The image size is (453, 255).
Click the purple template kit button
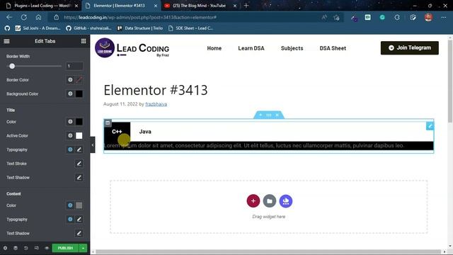coord(286,201)
